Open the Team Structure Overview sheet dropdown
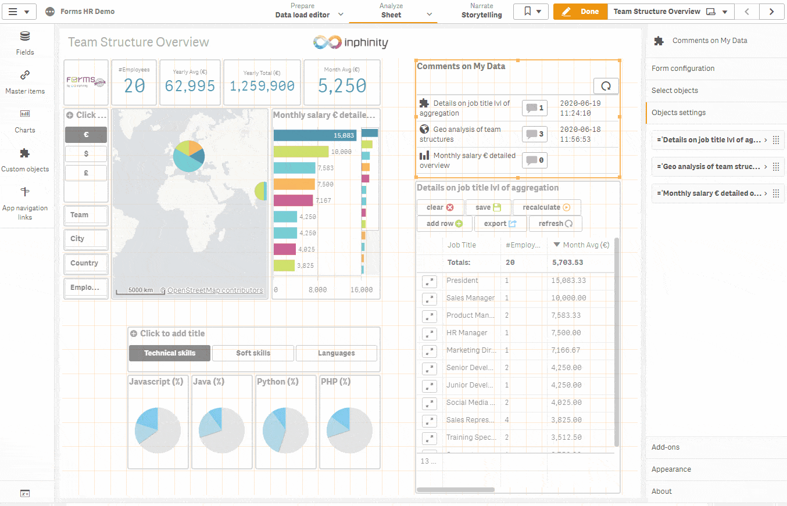787x506 pixels. tap(671, 12)
